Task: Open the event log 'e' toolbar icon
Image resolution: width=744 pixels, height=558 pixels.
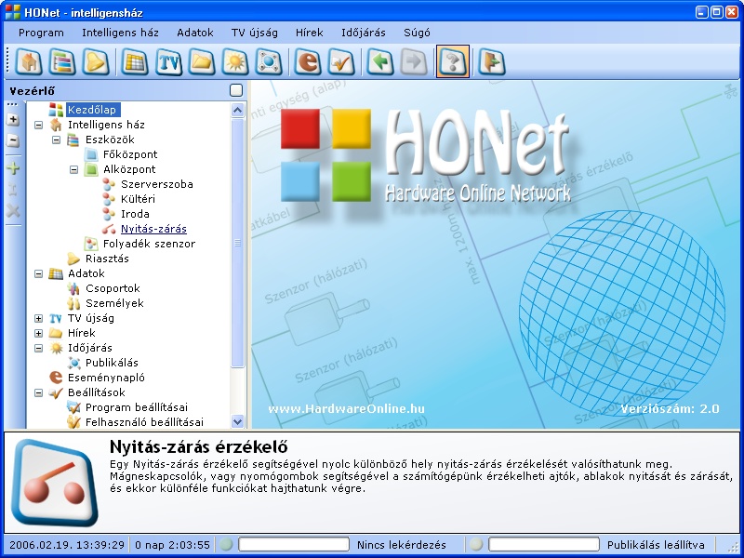Action: (308, 61)
